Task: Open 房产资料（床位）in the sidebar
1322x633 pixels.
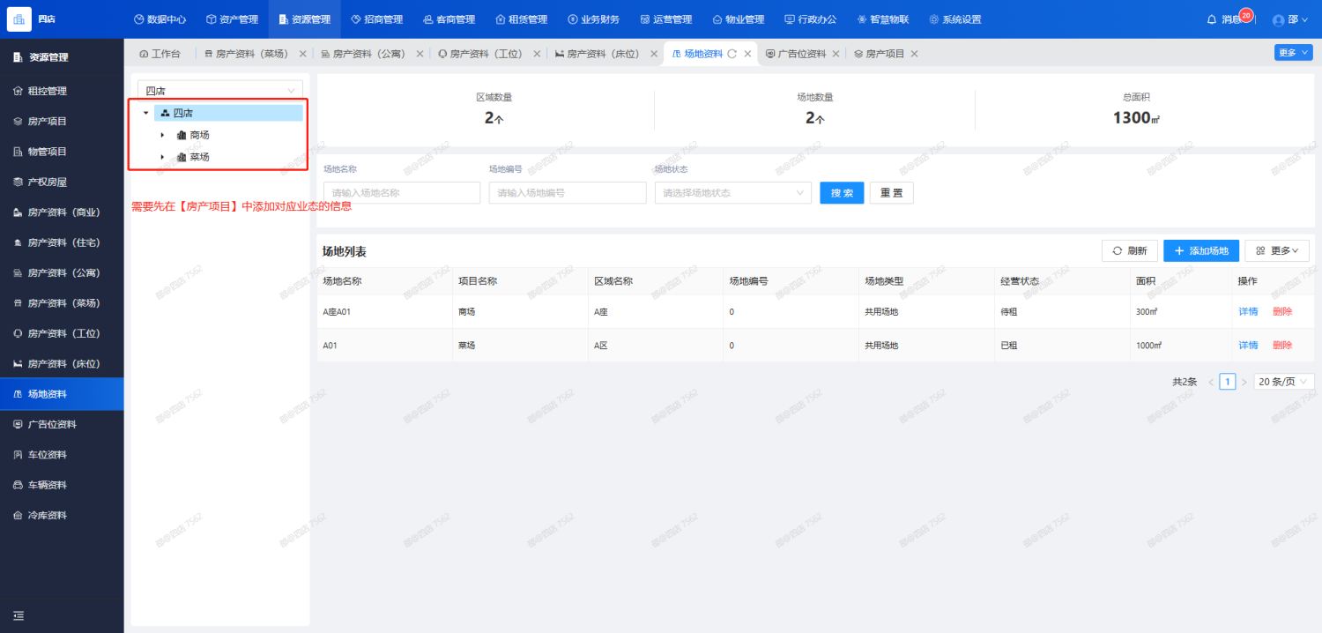Action: point(62,363)
